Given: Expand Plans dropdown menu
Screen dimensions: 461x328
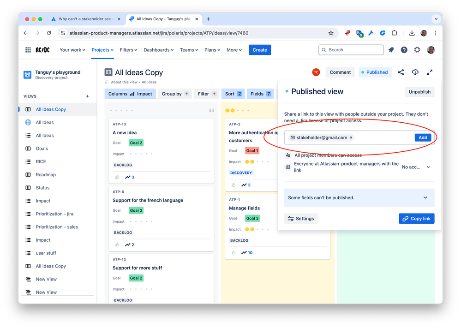Looking at the screenshot, I should tap(212, 50).
